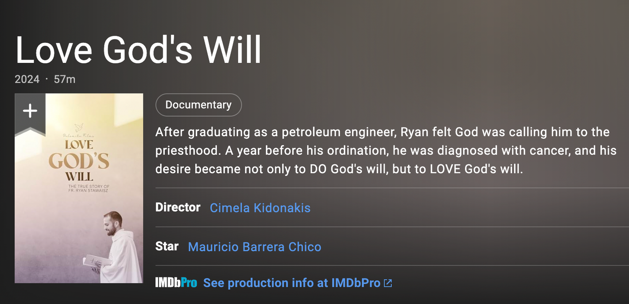The width and height of the screenshot is (629, 304).
Task: Open director Cimela Kidonakis's page
Action: (x=260, y=208)
